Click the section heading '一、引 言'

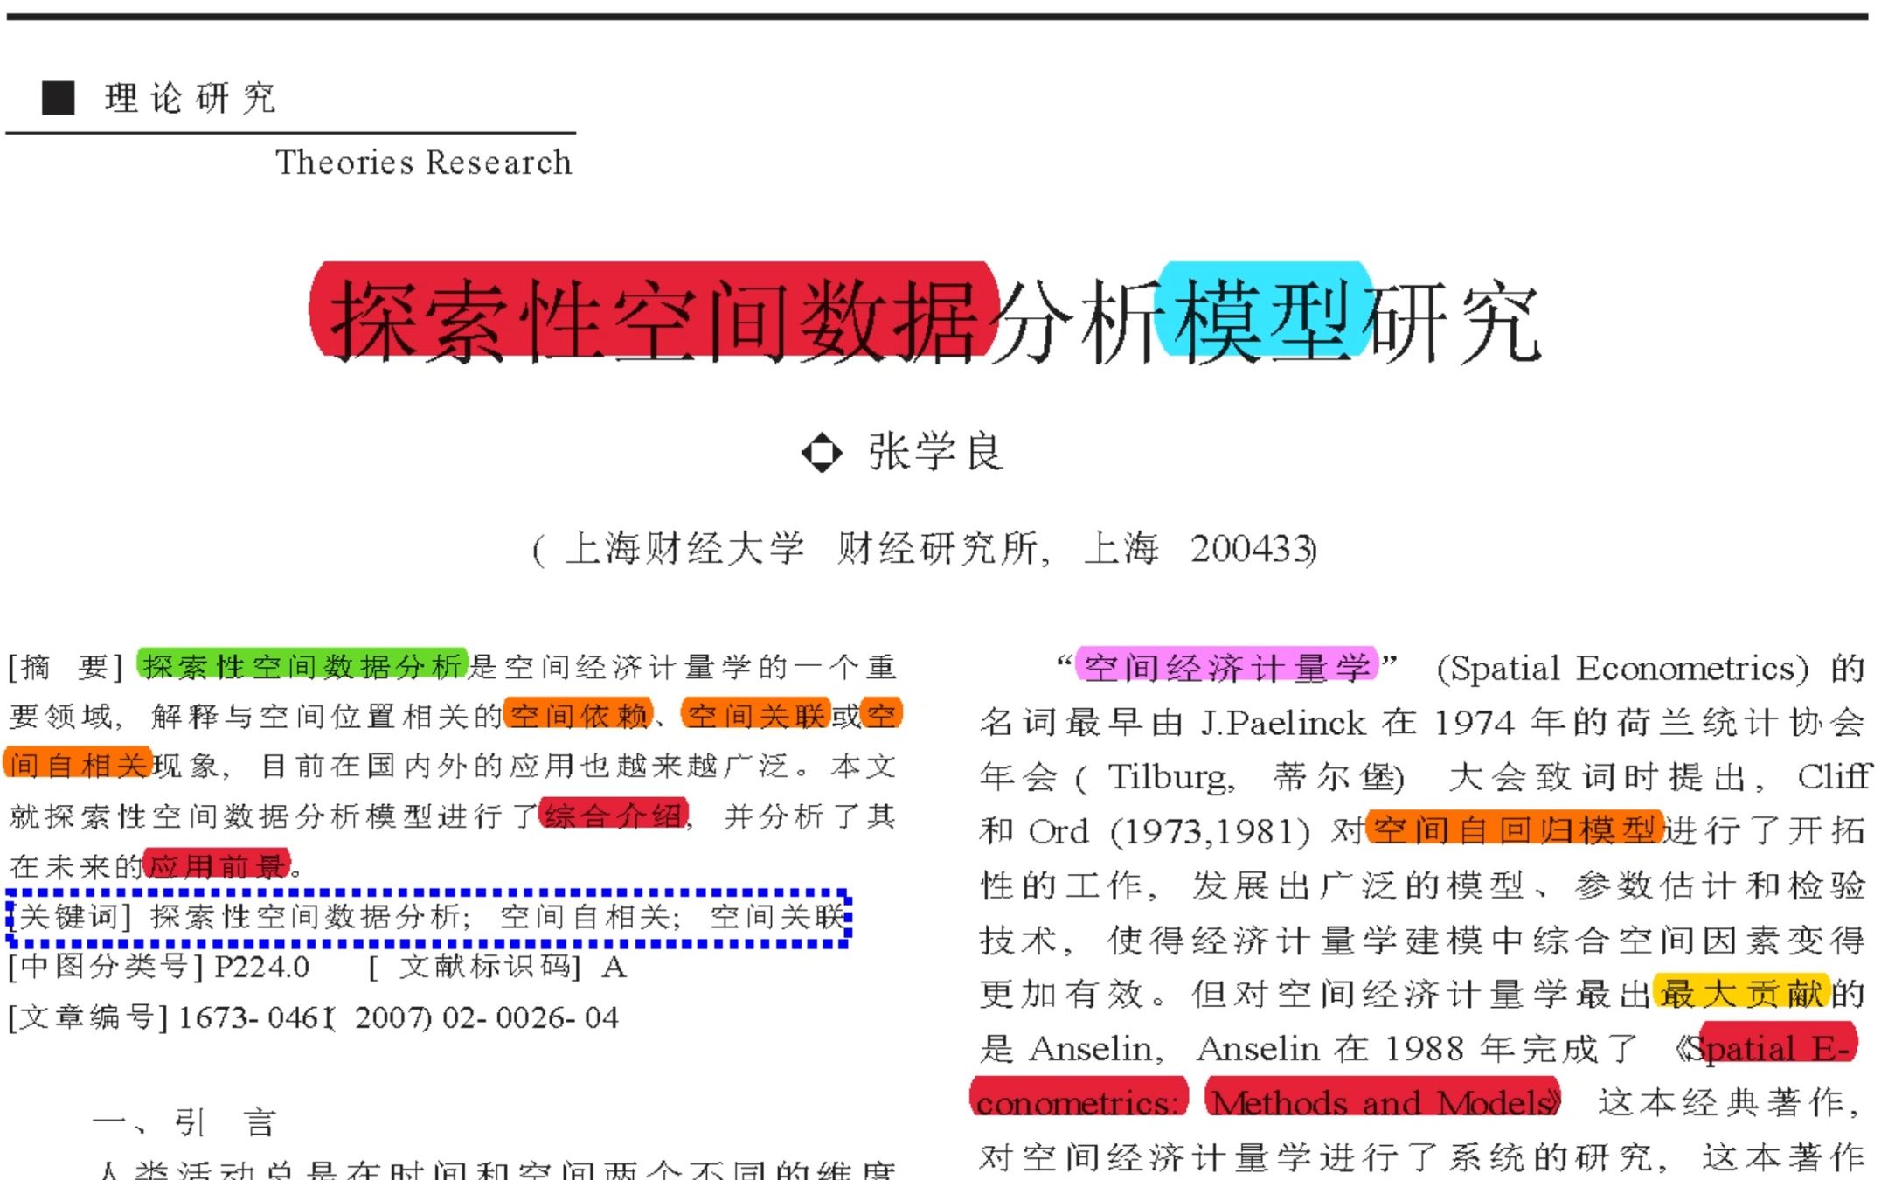click(185, 1122)
